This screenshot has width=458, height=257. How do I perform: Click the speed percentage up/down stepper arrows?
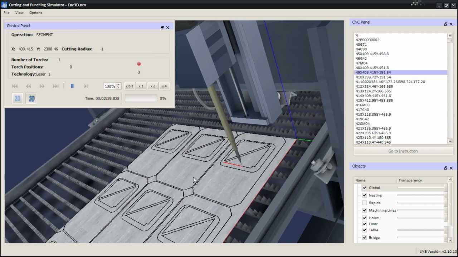[x=118, y=86]
